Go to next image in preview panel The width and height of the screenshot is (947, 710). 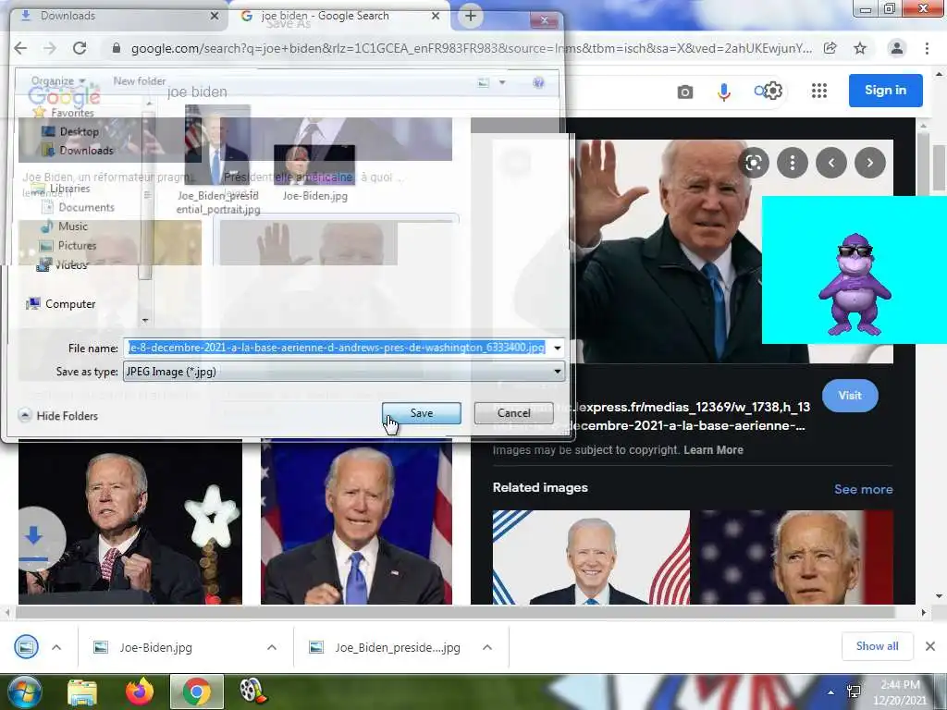tap(869, 163)
